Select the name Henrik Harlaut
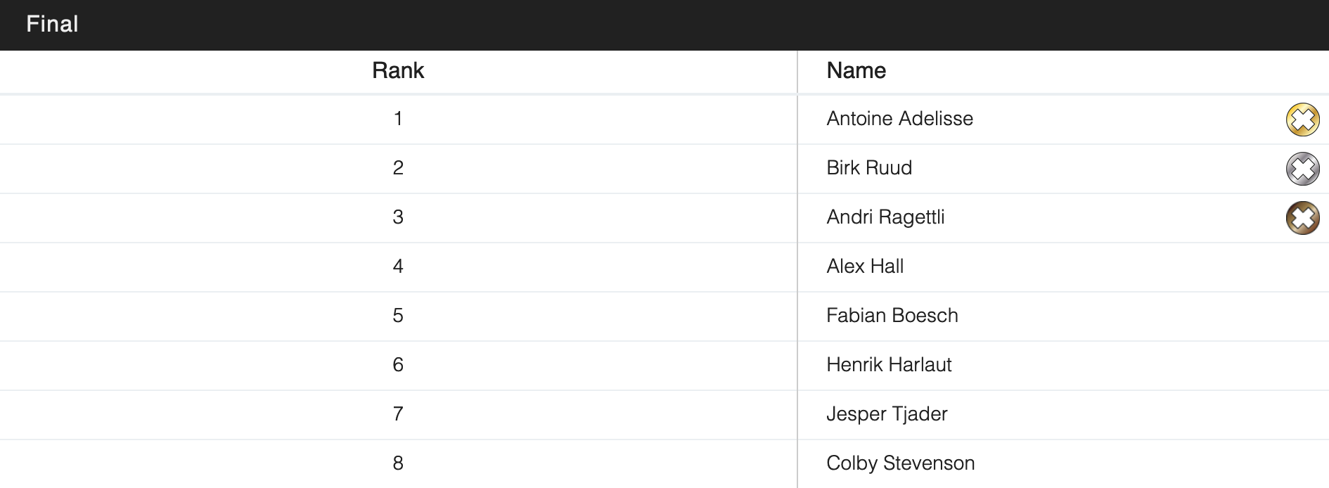The width and height of the screenshot is (1329, 488). point(889,365)
